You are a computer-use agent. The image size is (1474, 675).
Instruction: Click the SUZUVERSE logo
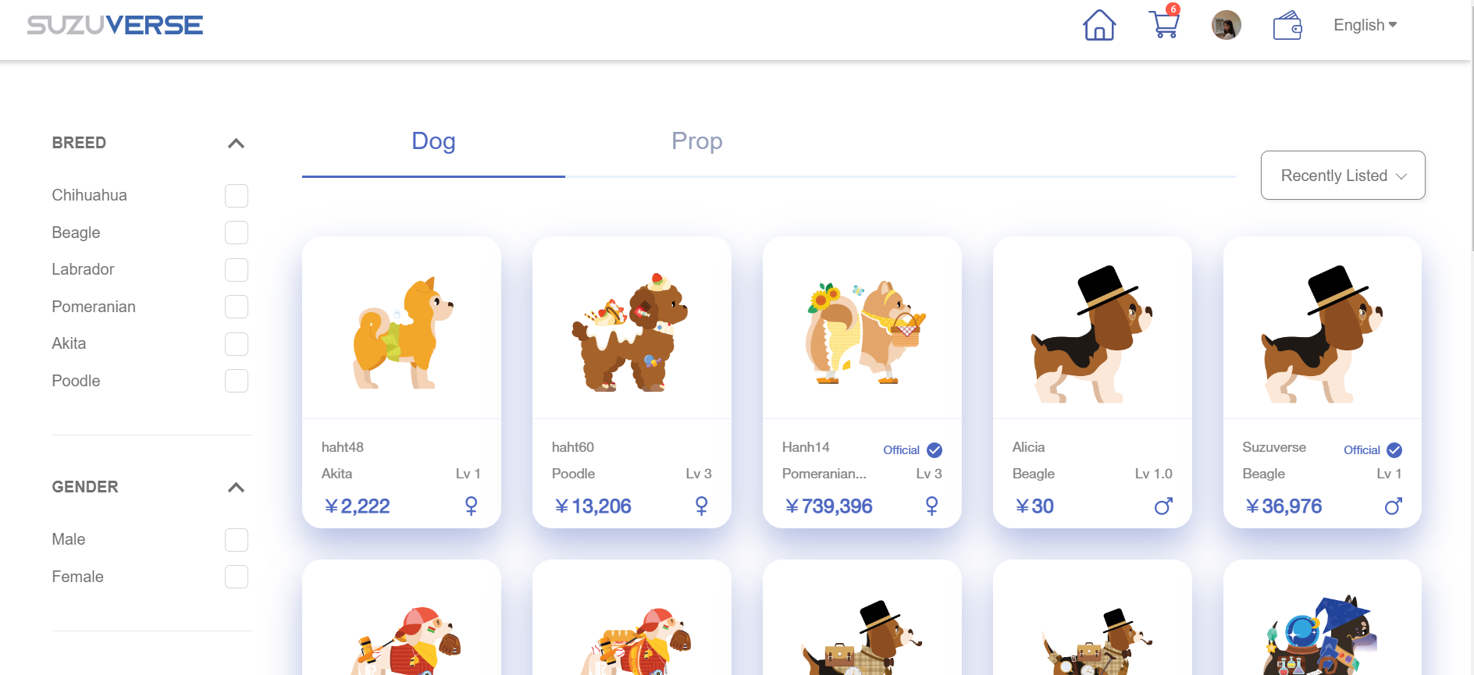115,25
